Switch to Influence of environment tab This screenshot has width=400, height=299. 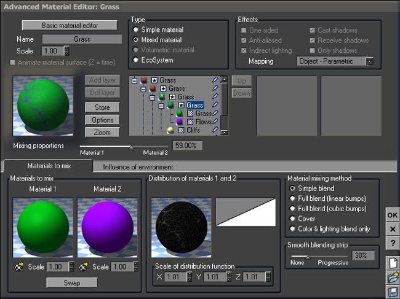point(138,166)
